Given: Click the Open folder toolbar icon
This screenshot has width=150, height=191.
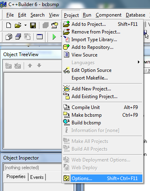Looking at the screenshot, I should point(18,25).
